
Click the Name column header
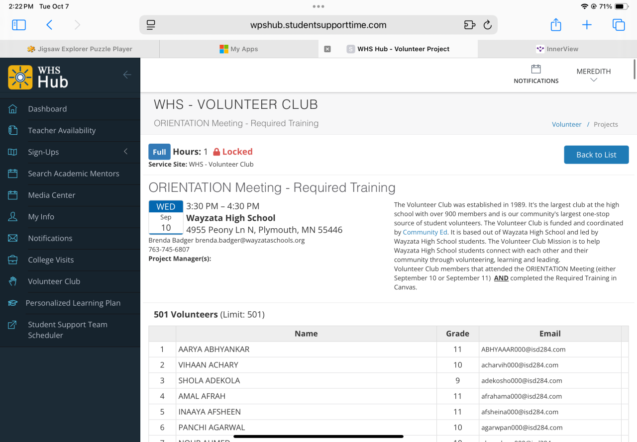pyautogui.click(x=306, y=334)
